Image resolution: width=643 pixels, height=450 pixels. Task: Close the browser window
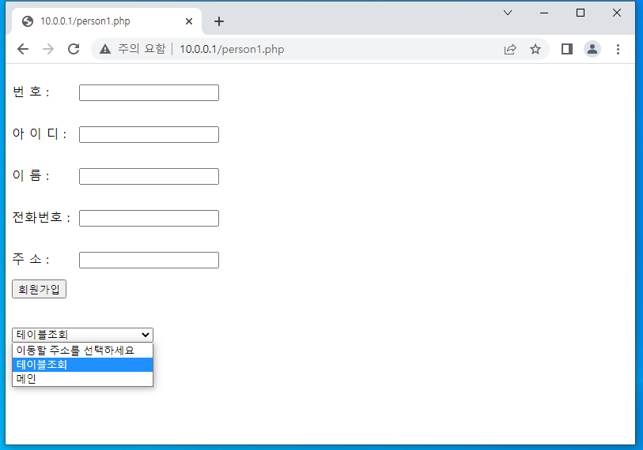click(x=616, y=13)
